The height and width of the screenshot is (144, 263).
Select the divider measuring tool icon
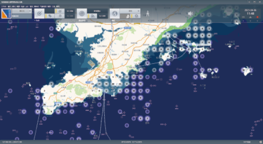147,13
